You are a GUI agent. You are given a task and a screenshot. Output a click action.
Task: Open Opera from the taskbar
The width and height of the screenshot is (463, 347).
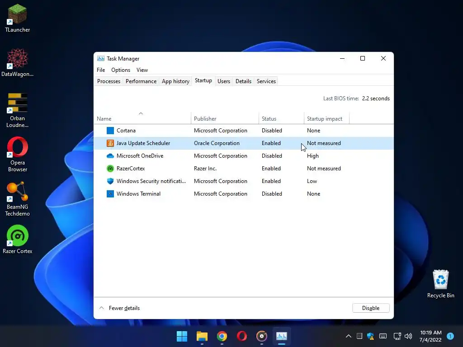pyautogui.click(x=242, y=336)
